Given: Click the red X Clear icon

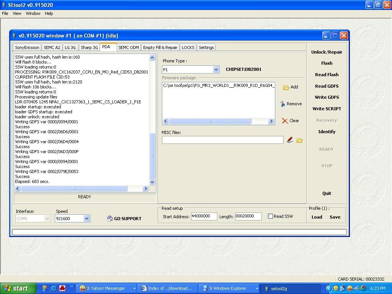Looking at the screenshot, I should click(285, 121).
